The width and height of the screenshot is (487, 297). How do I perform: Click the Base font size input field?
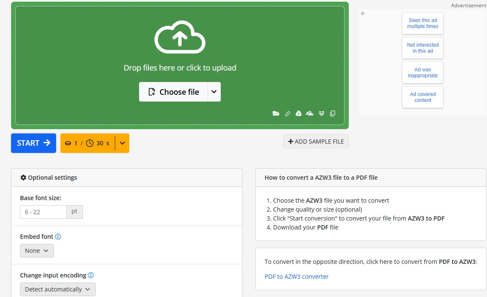click(43, 212)
